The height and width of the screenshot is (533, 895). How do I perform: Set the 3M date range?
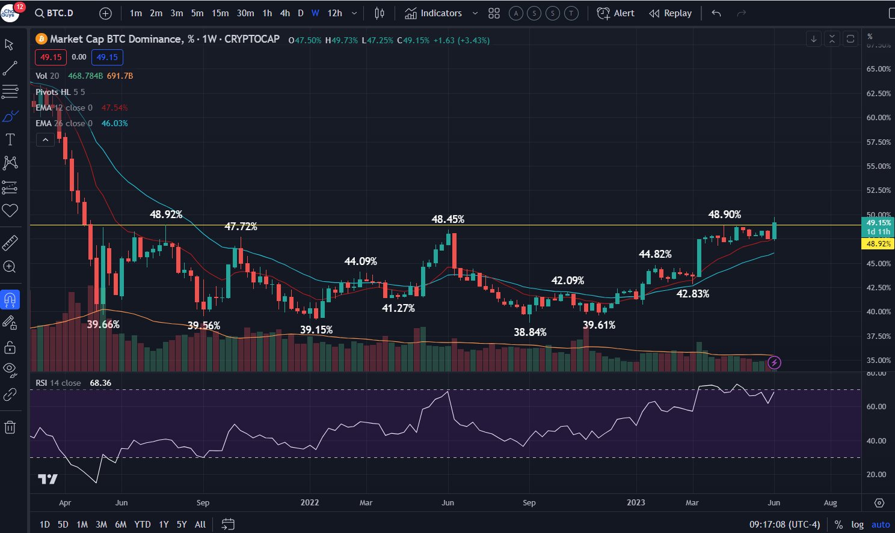click(x=101, y=524)
